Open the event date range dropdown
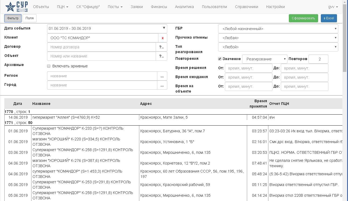This screenshot has height=201, width=348. [x=107, y=28]
